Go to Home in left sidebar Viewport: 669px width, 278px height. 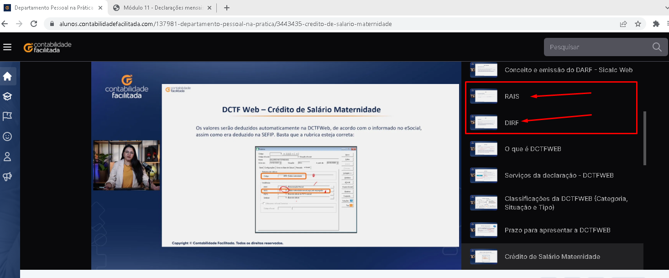coord(7,76)
